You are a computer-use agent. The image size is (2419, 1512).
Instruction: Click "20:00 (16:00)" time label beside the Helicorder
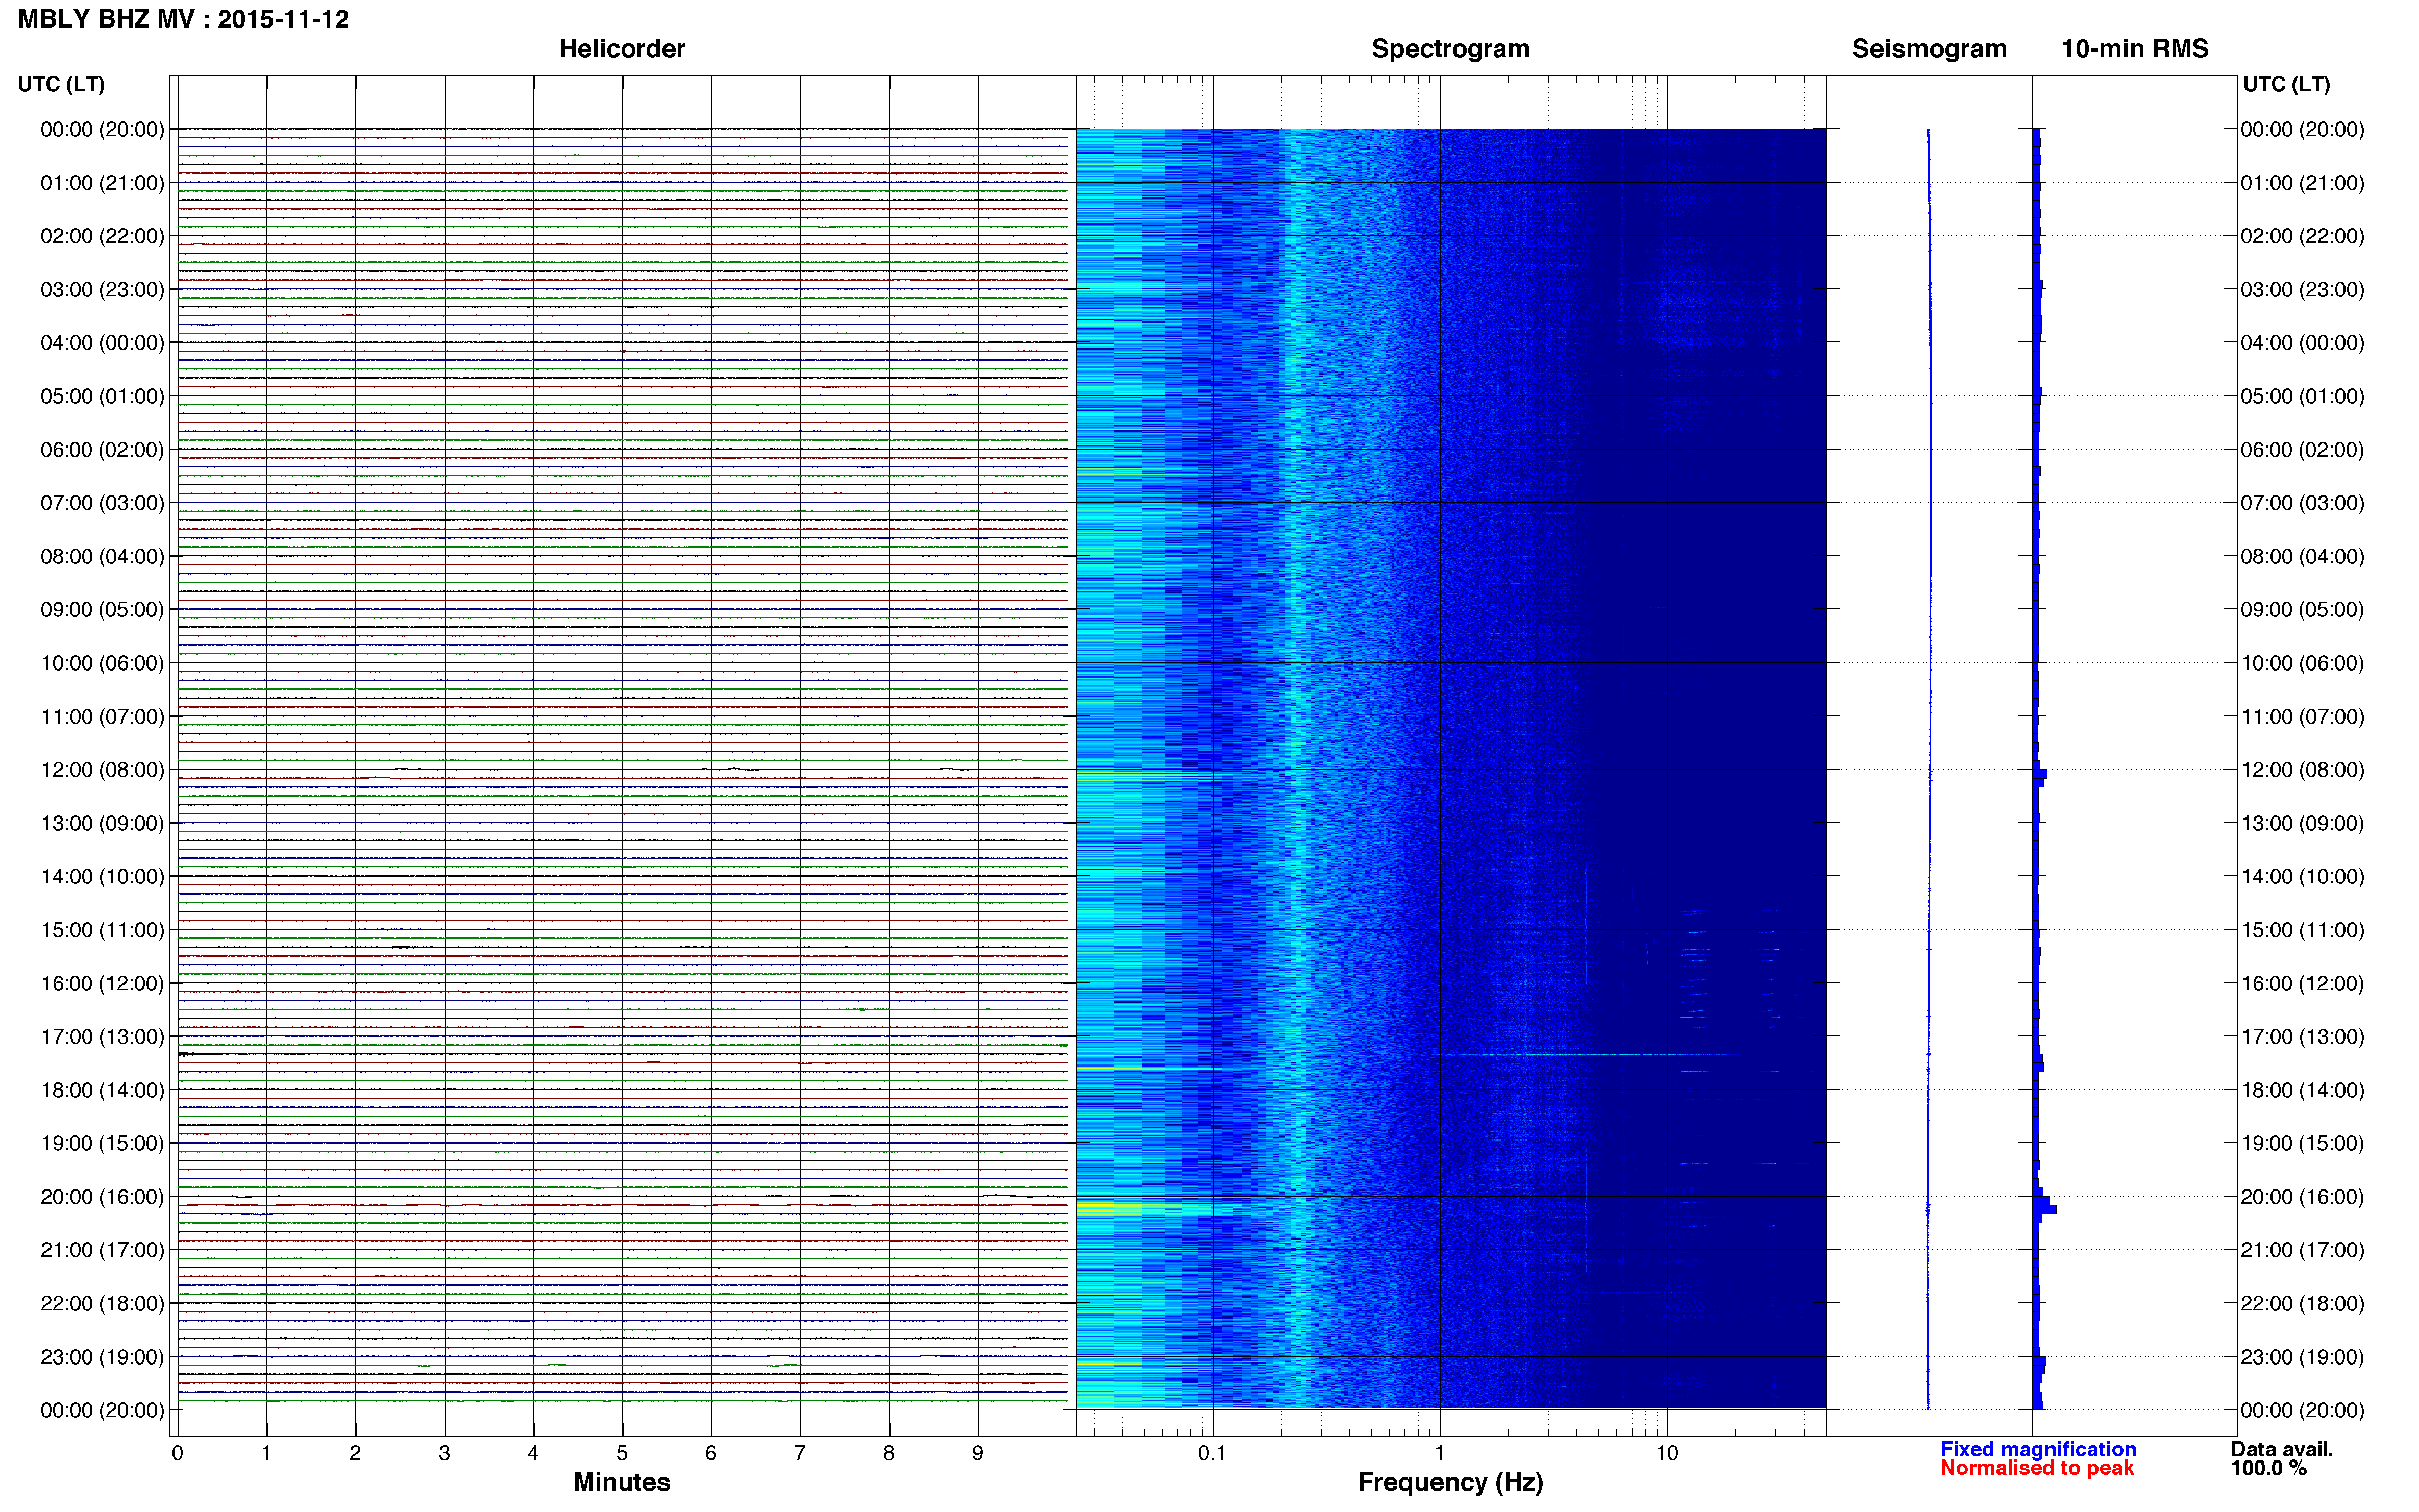click(102, 1197)
